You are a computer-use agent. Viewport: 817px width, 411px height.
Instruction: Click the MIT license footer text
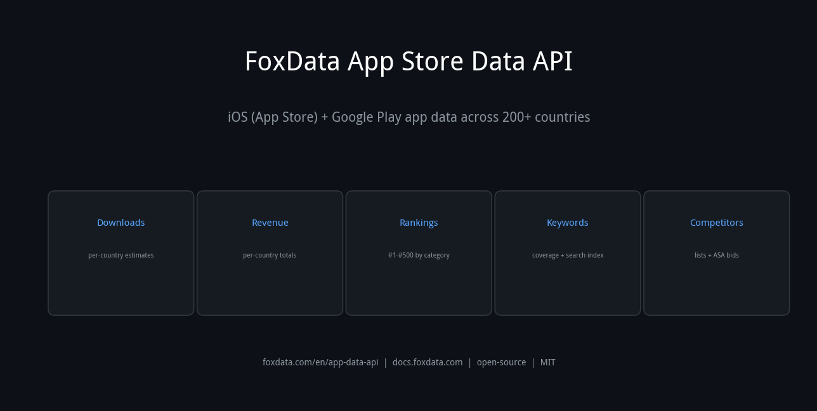pyautogui.click(x=548, y=362)
